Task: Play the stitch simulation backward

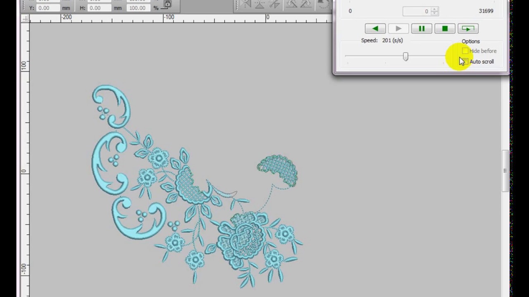Action: (375, 28)
